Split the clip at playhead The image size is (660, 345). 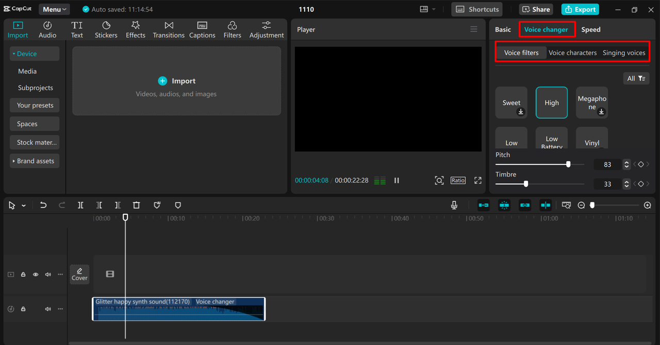pyautogui.click(x=80, y=205)
